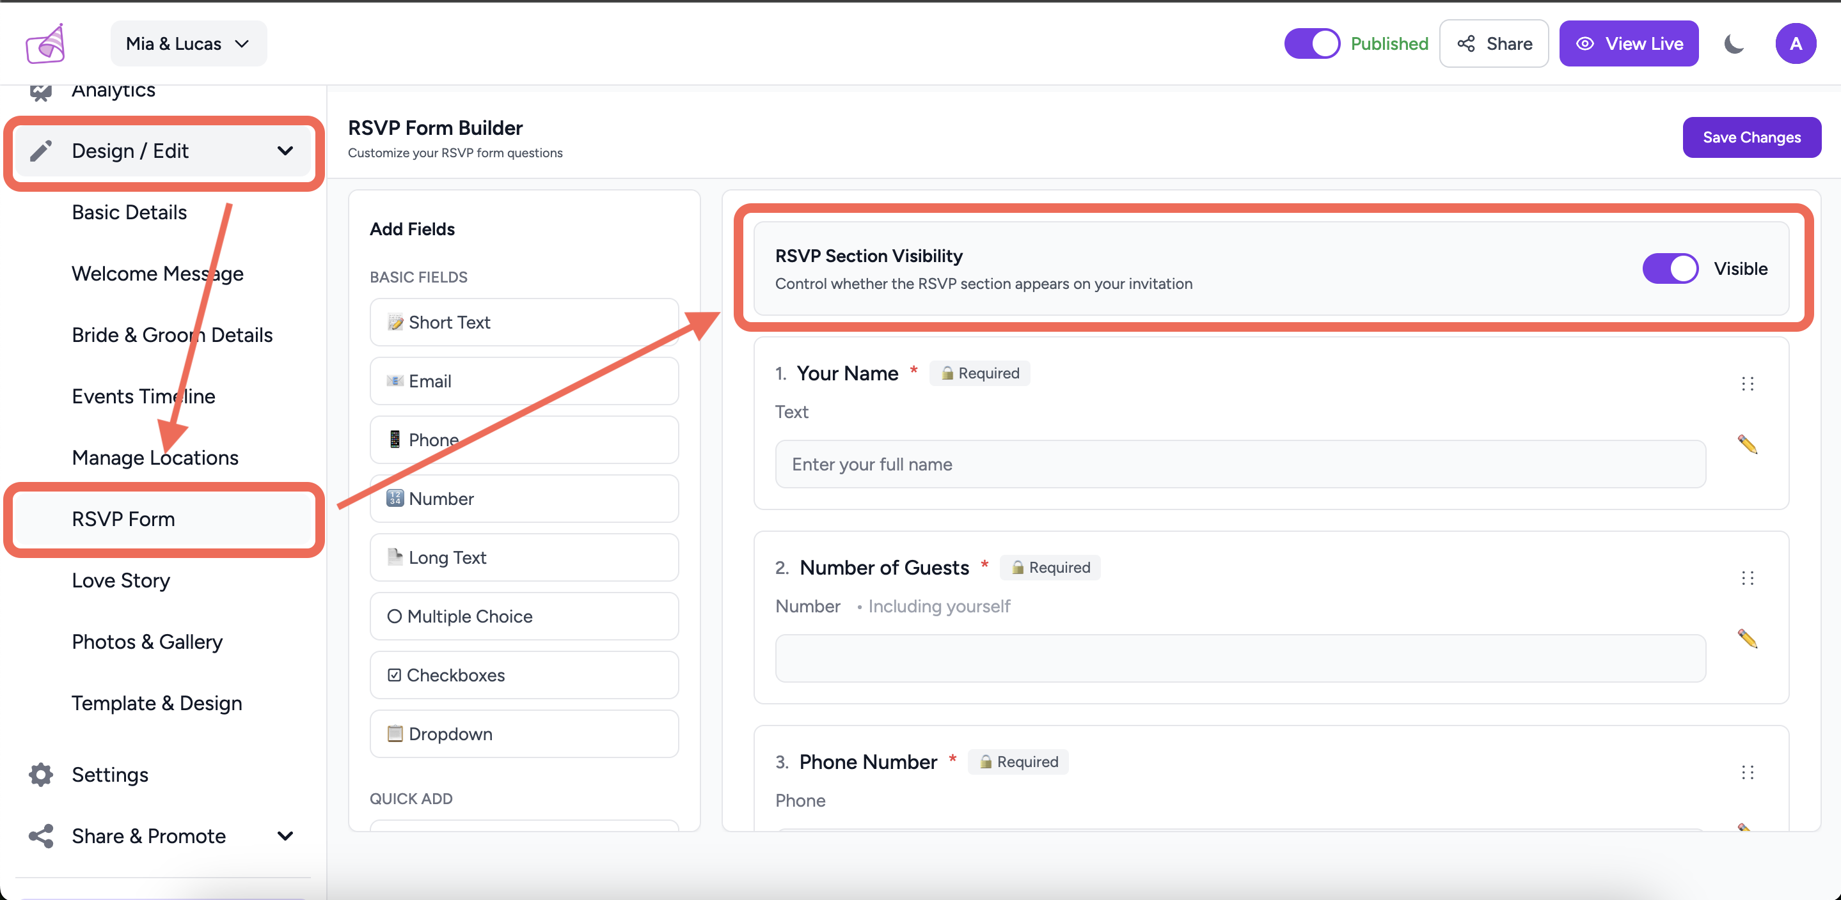Screen dimensions: 1841x900
Task: Click the Design / Edit pencil icon
Action: tap(41, 151)
